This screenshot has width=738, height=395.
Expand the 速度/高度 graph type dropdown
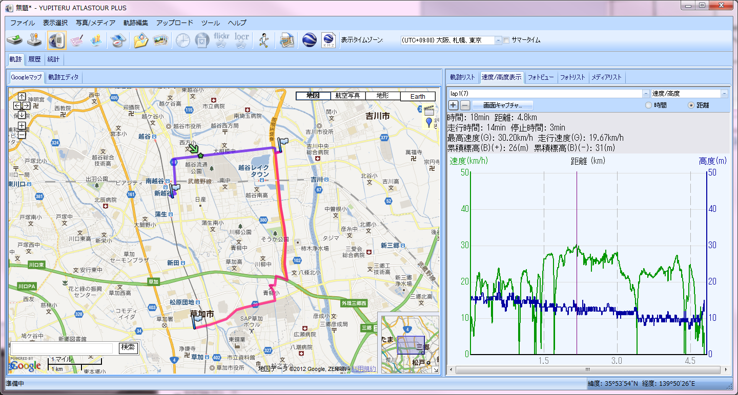pyautogui.click(x=724, y=94)
